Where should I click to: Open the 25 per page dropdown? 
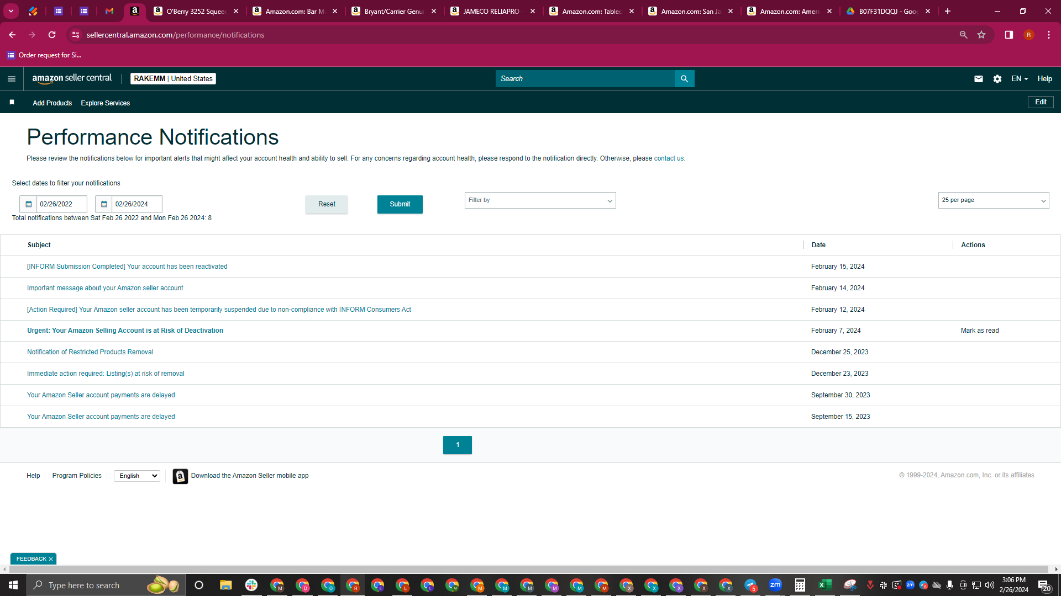click(x=993, y=200)
